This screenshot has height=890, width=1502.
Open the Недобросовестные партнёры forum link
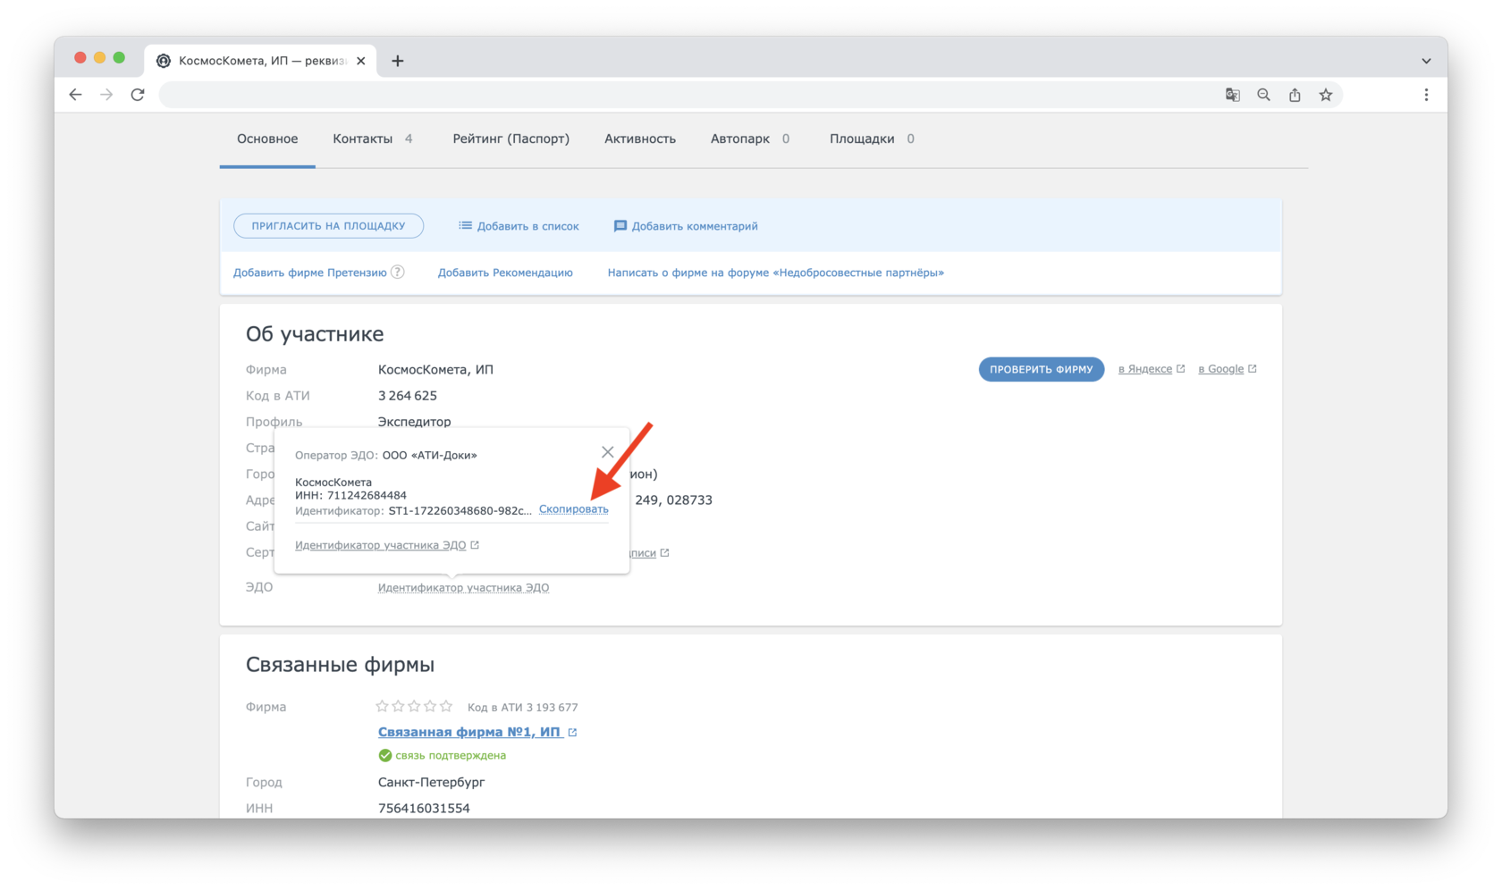pyautogui.click(x=776, y=273)
